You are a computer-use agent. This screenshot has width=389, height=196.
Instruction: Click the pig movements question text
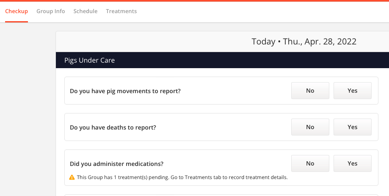pos(125,91)
